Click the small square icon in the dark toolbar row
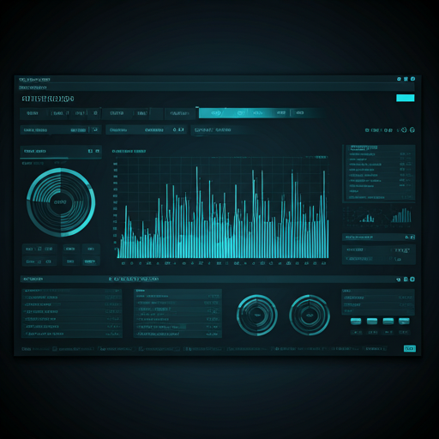This screenshot has height=439, width=439. pyautogui.click(x=95, y=113)
